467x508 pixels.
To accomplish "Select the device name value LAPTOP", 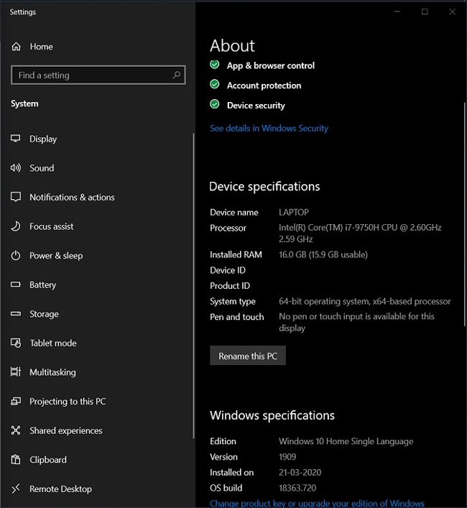I will 294,212.
